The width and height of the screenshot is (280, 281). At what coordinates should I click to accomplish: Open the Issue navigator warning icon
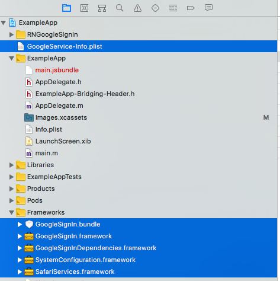click(x=137, y=8)
